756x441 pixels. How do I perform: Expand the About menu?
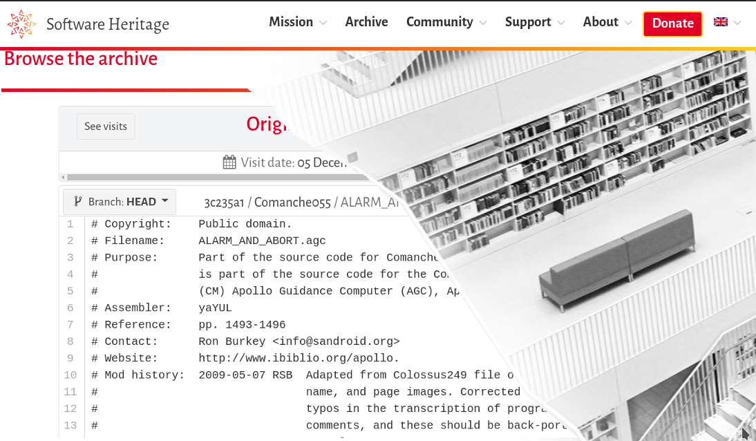[x=607, y=22]
